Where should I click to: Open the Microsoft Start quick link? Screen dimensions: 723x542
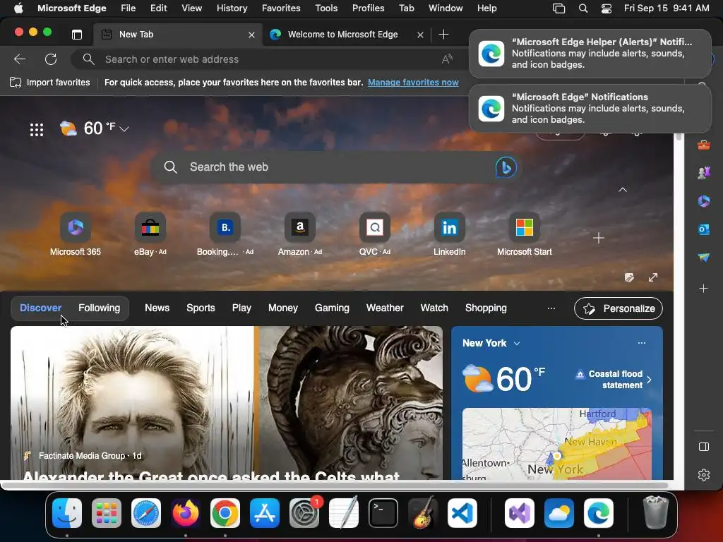(525, 234)
